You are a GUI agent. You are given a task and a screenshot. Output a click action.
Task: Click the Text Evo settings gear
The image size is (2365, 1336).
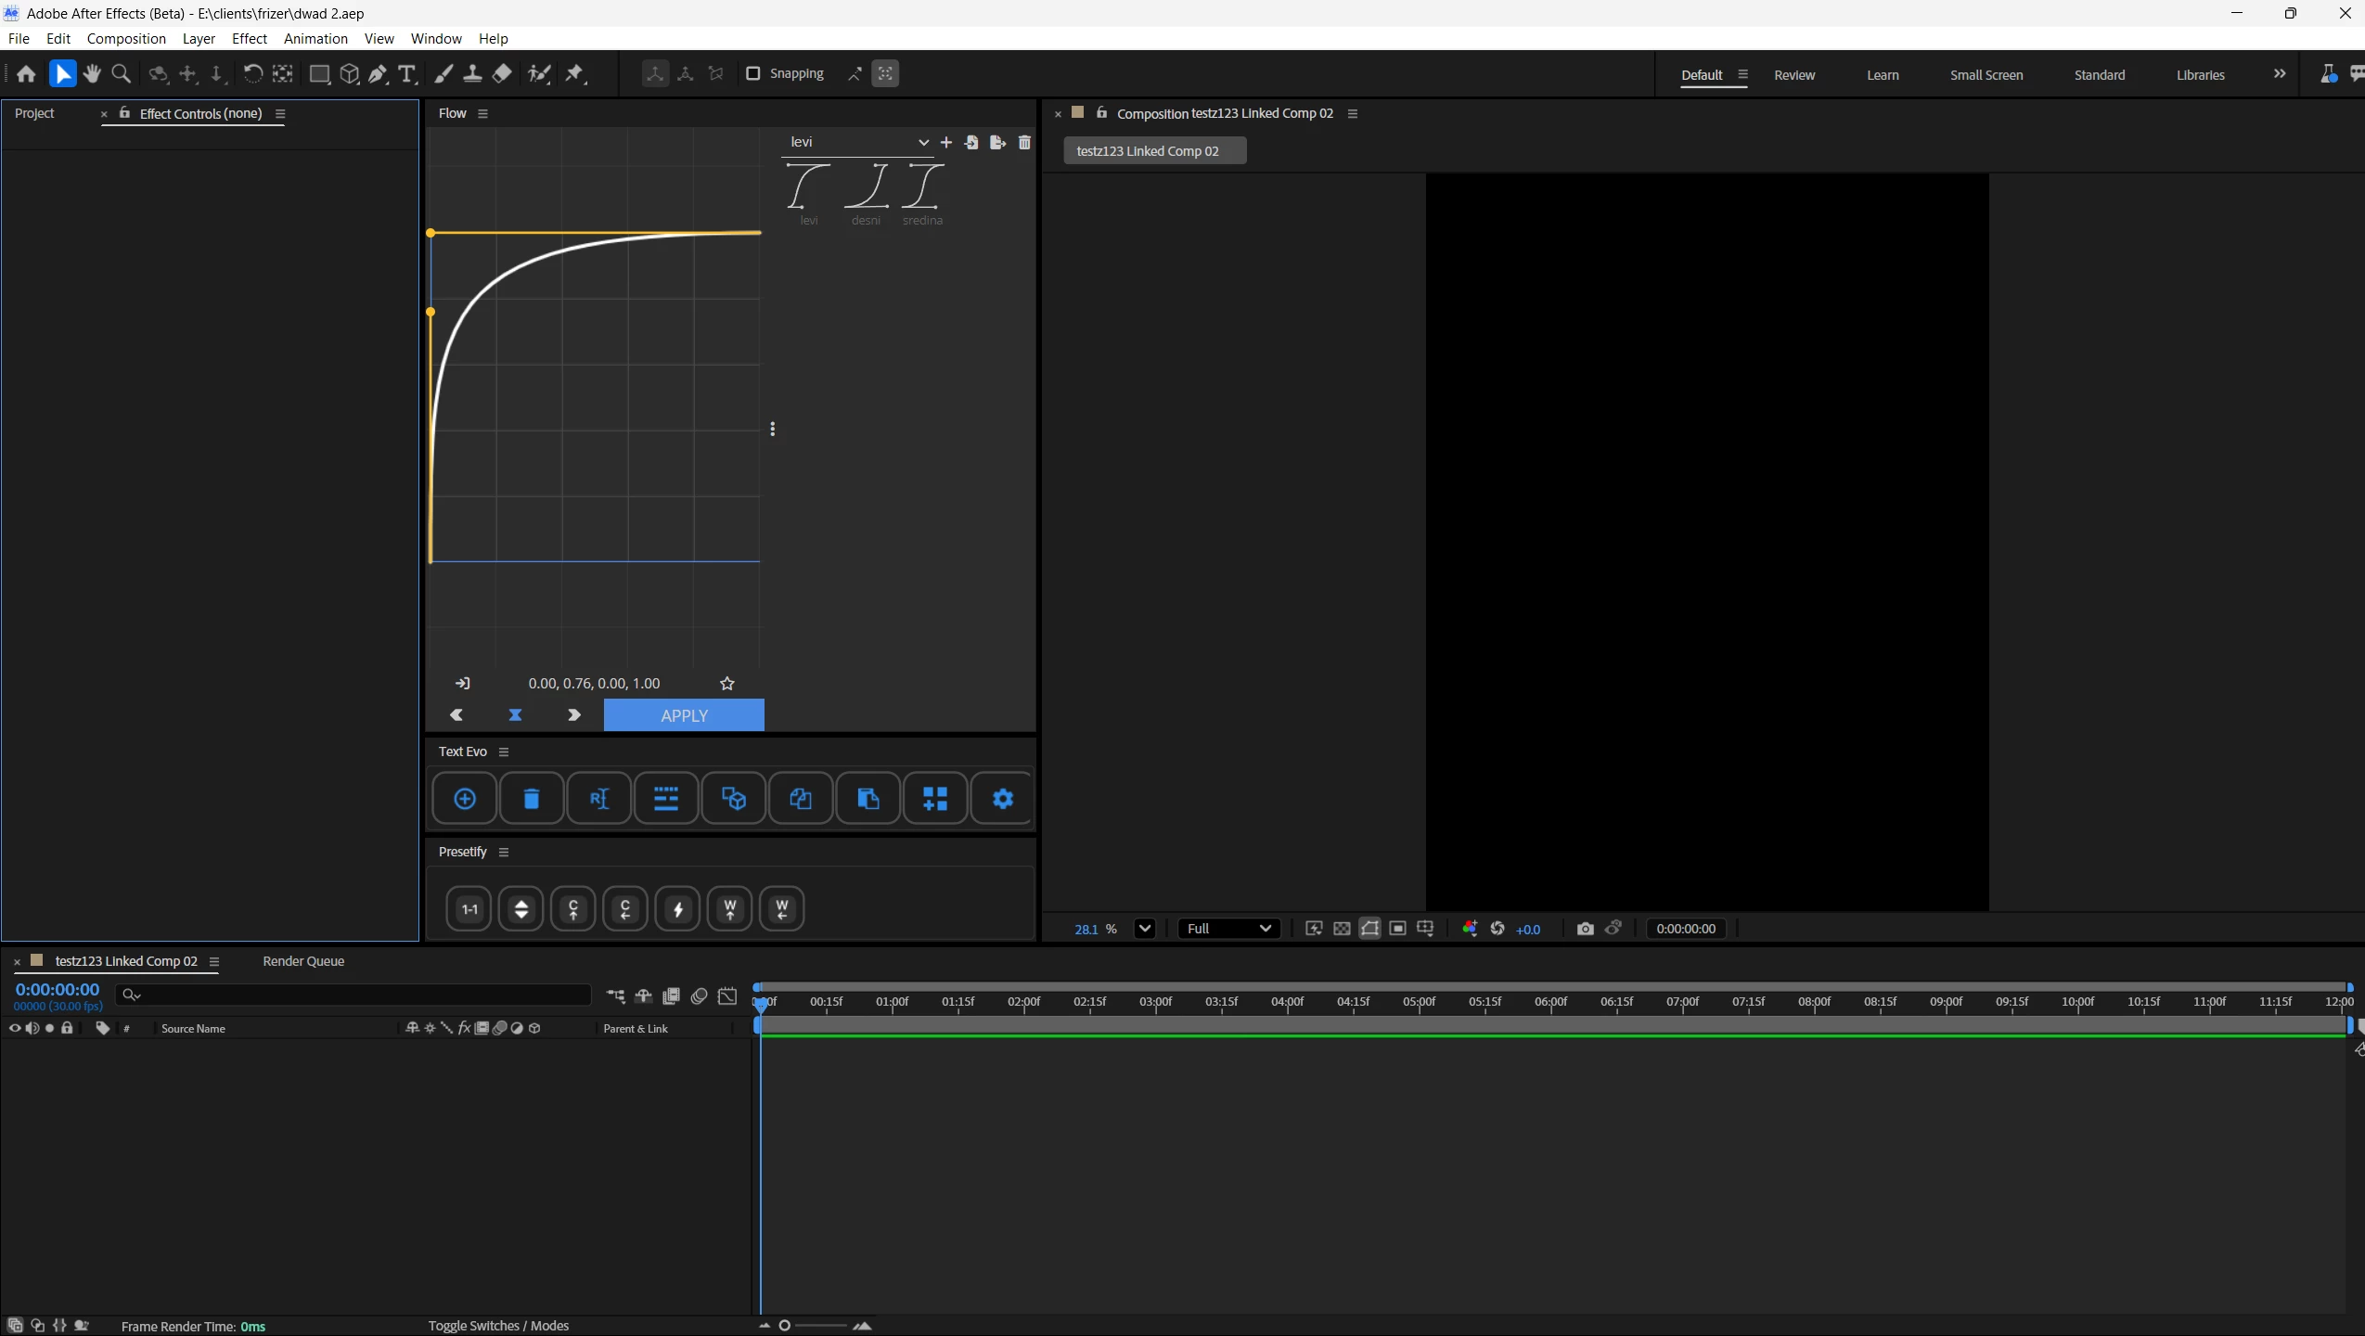[x=1002, y=798]
